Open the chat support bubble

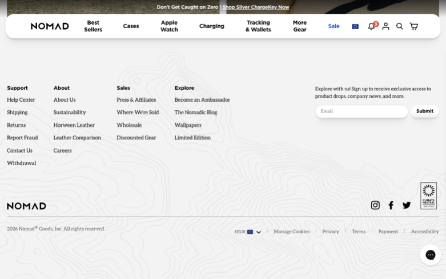click(431, 255)
